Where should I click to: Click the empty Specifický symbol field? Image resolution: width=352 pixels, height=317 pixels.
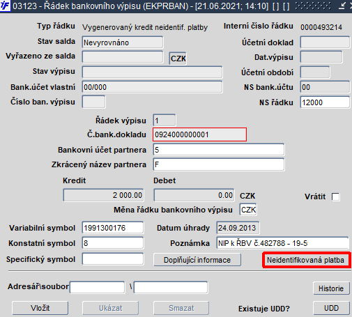(x=113, y=259)
